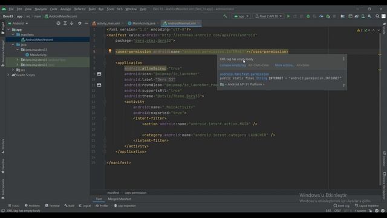Expand the res folder node
Viewport: 387px width, 218px height.
[13, 70]
